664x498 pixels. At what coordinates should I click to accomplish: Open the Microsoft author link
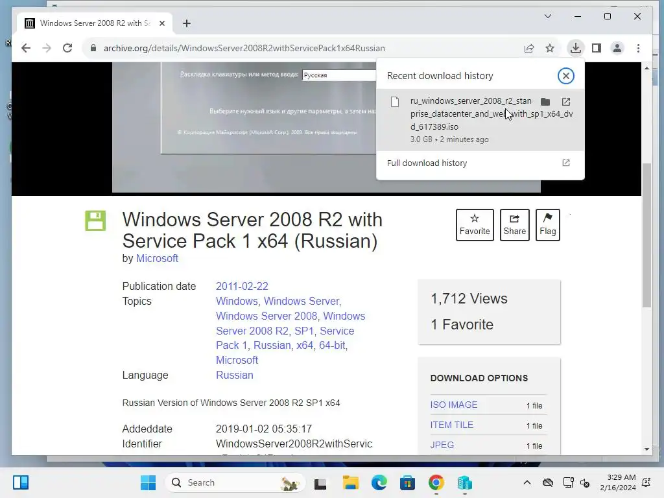click(157, 258)
